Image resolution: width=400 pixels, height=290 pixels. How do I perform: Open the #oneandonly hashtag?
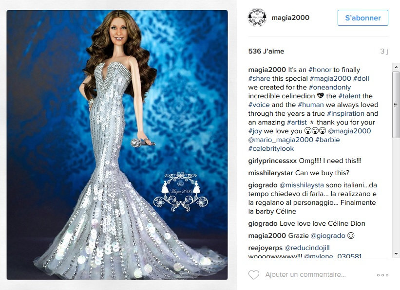point(329,88)
